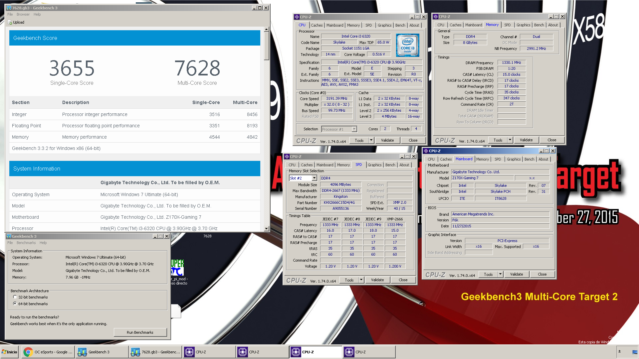Activate the second CPU-Z taskbar item
The height and width of the screenshot is (359, 639).
(263, 352)
